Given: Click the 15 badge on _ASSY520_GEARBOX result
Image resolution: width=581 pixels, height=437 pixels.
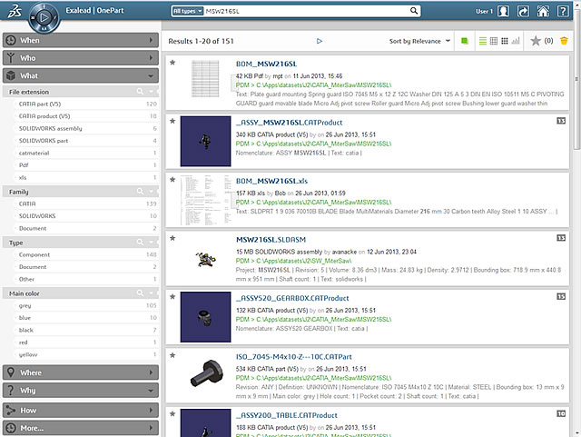Looking at the screenshot, I should 561,296.
